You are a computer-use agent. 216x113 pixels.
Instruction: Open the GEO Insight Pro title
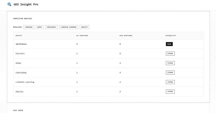[26, 4]
